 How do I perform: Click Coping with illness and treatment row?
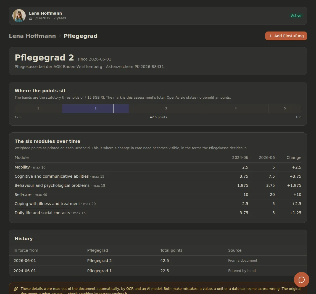click(158, 204)
